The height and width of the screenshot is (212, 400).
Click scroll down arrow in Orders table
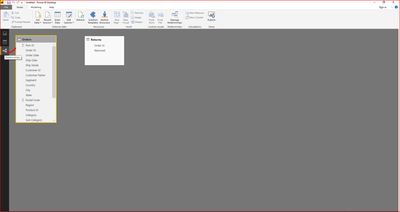click(54, 120)
